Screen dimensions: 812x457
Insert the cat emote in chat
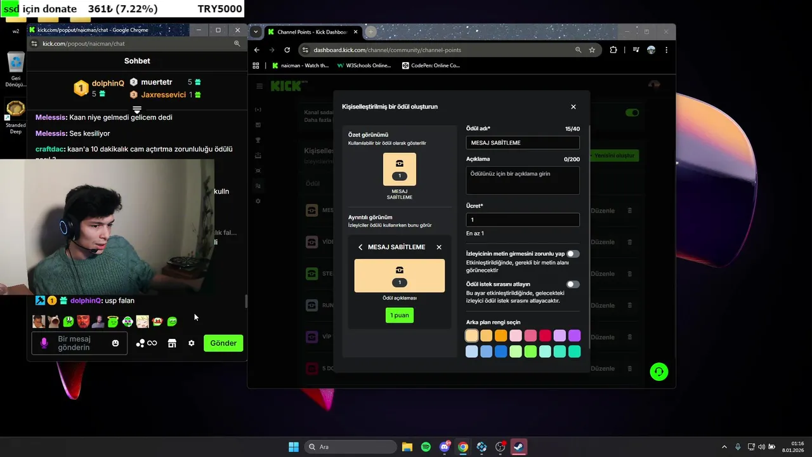pos(54,322)
